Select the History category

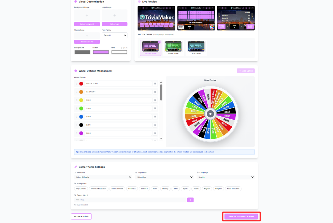(x=165, y=189)
